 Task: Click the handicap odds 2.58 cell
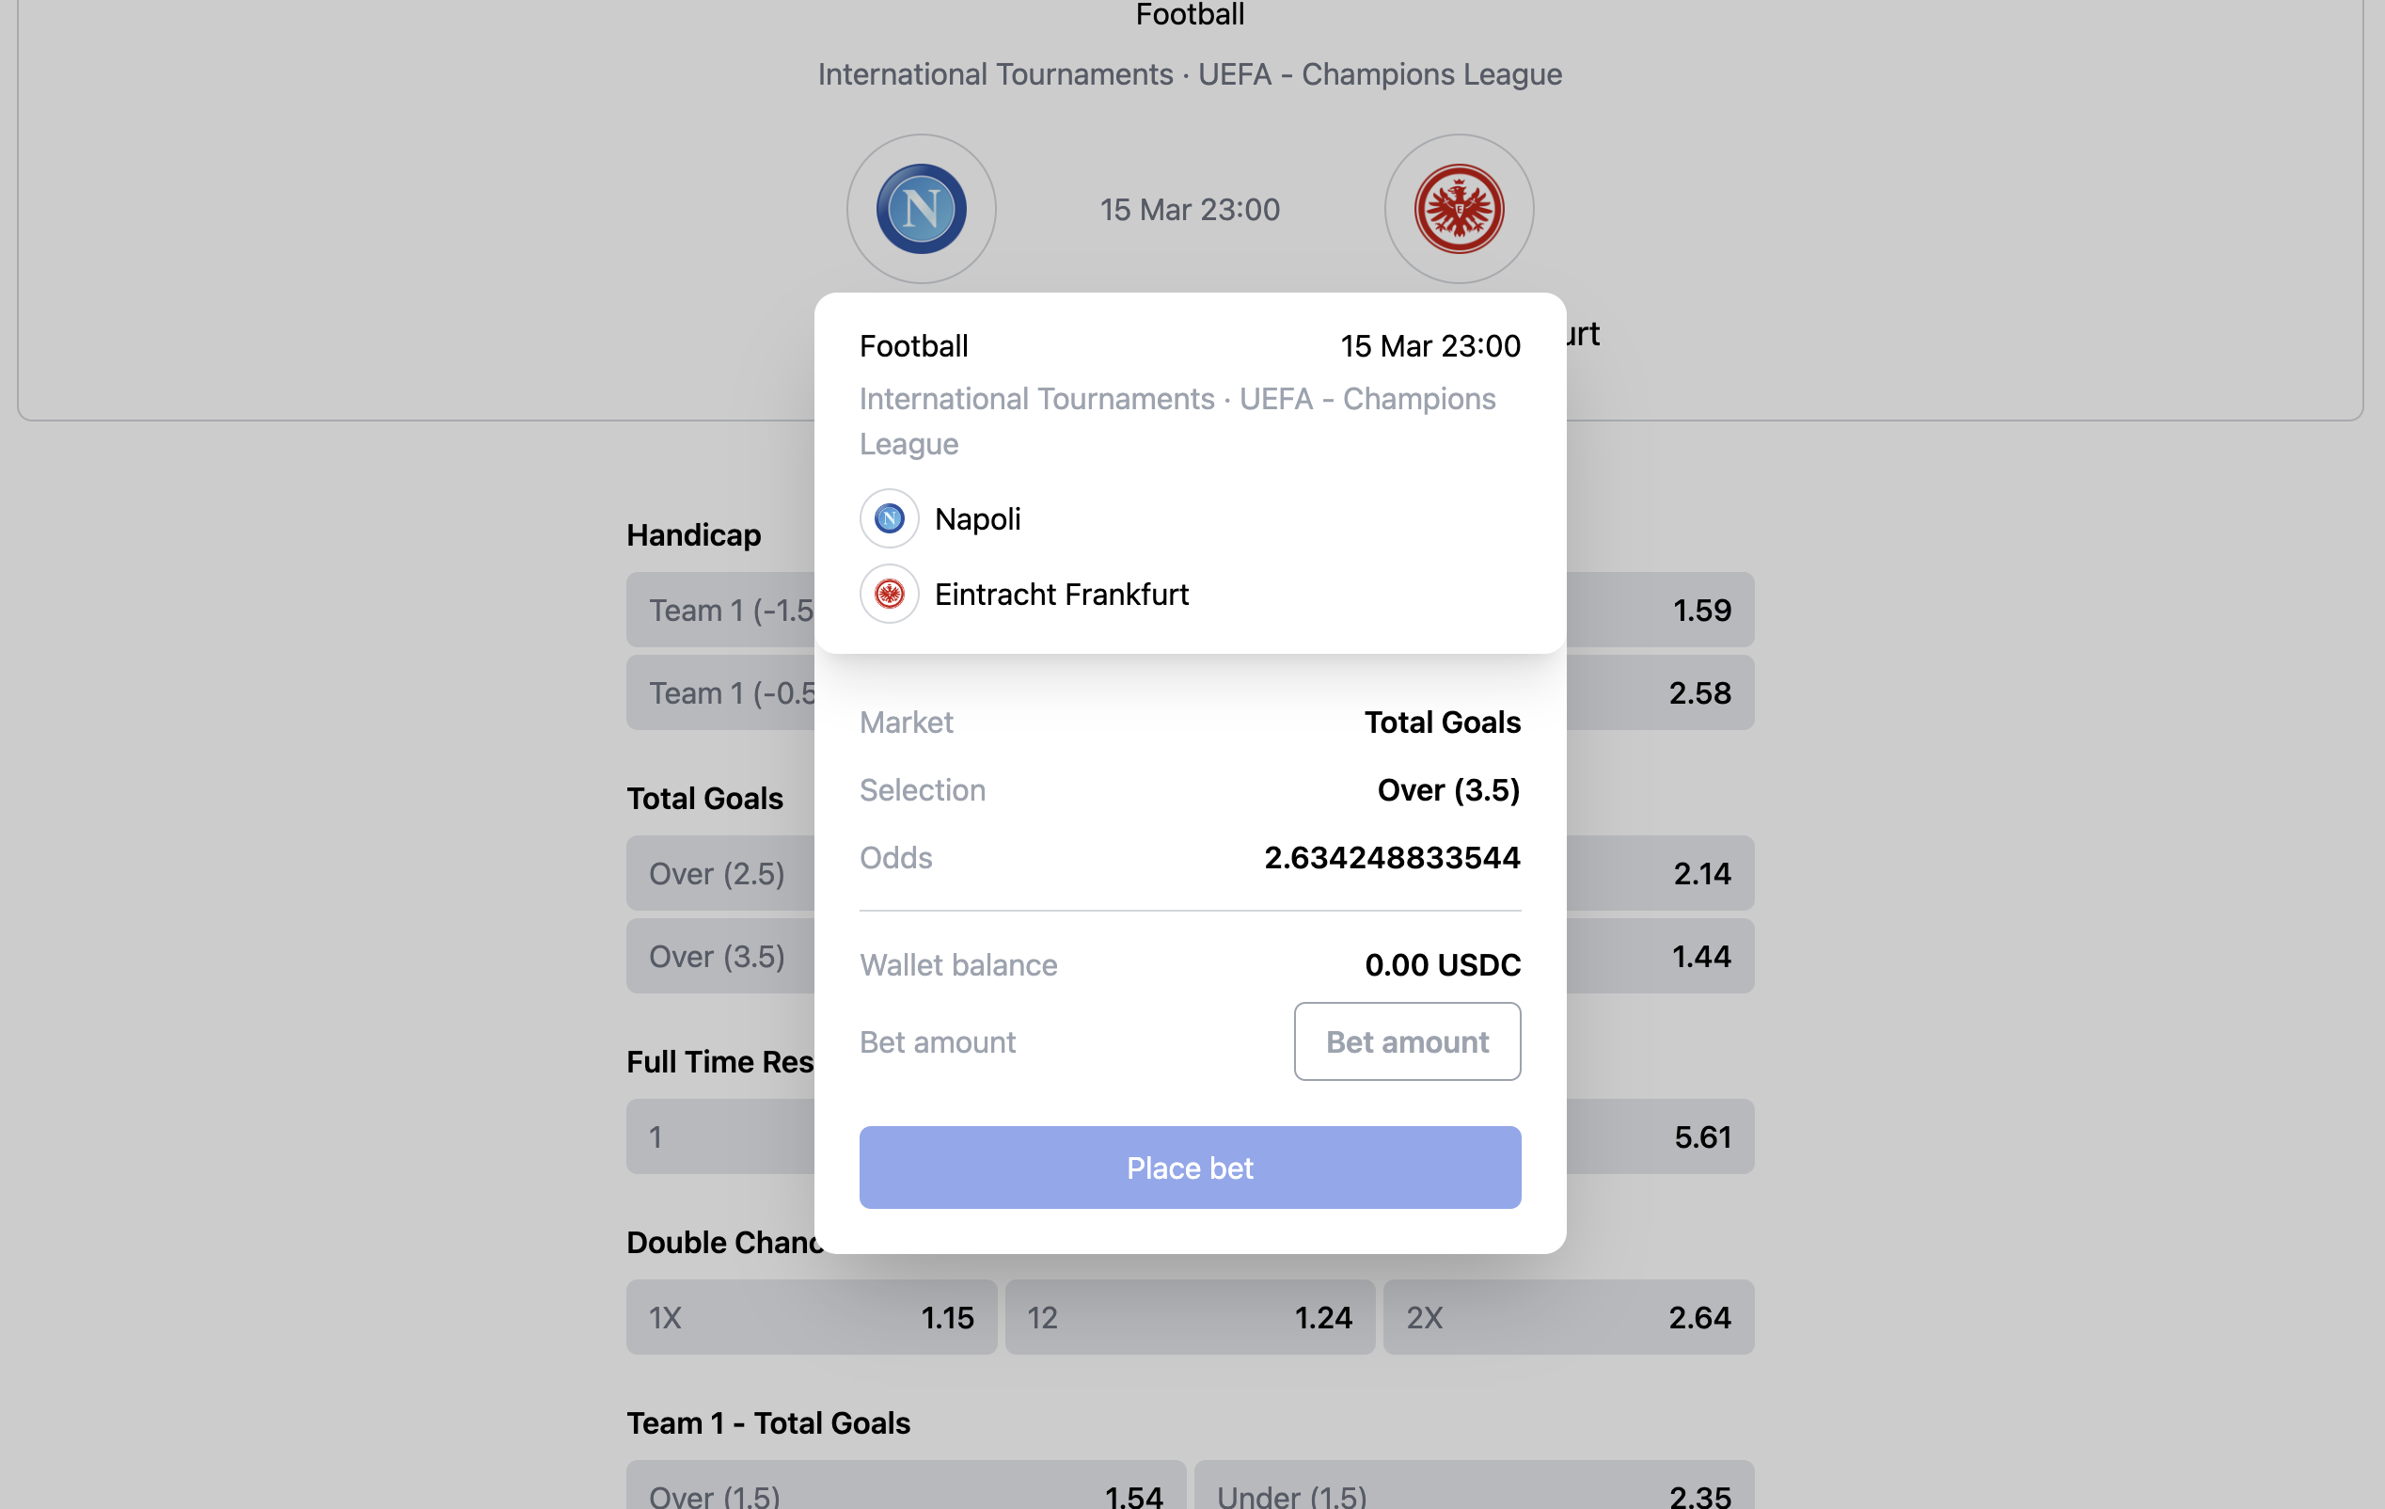tap(1661, 692)
